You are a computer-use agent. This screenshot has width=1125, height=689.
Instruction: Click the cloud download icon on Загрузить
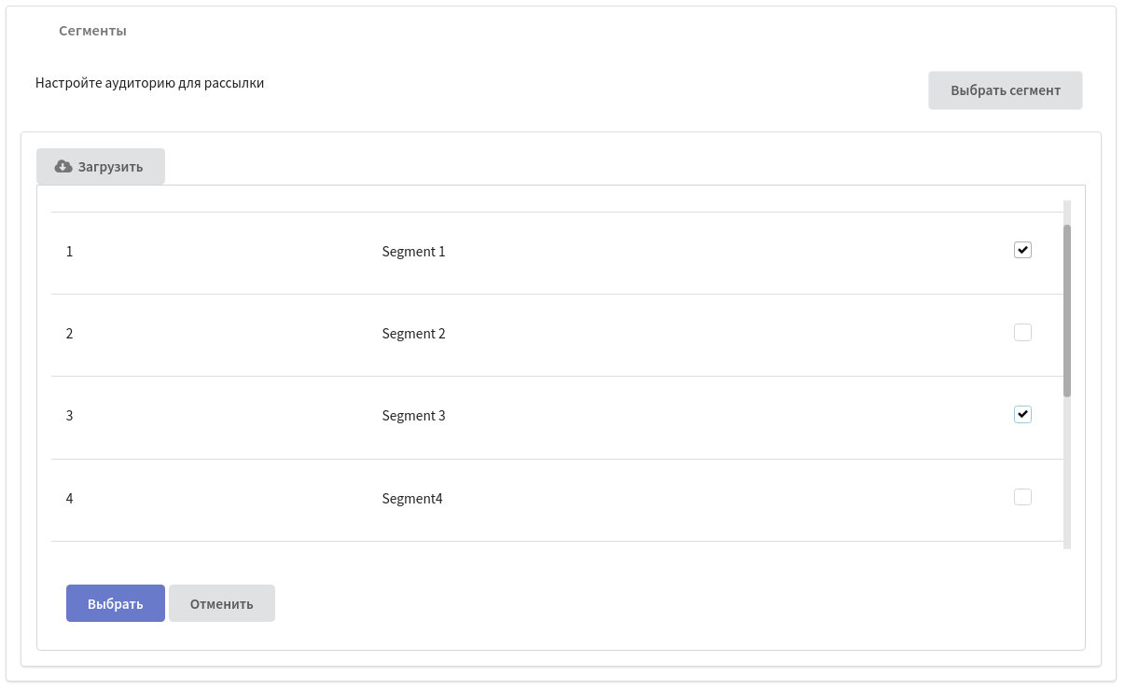63,167
